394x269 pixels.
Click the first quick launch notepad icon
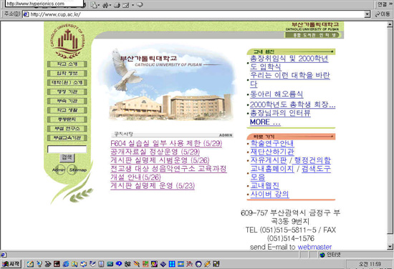(x=30, y=264)
